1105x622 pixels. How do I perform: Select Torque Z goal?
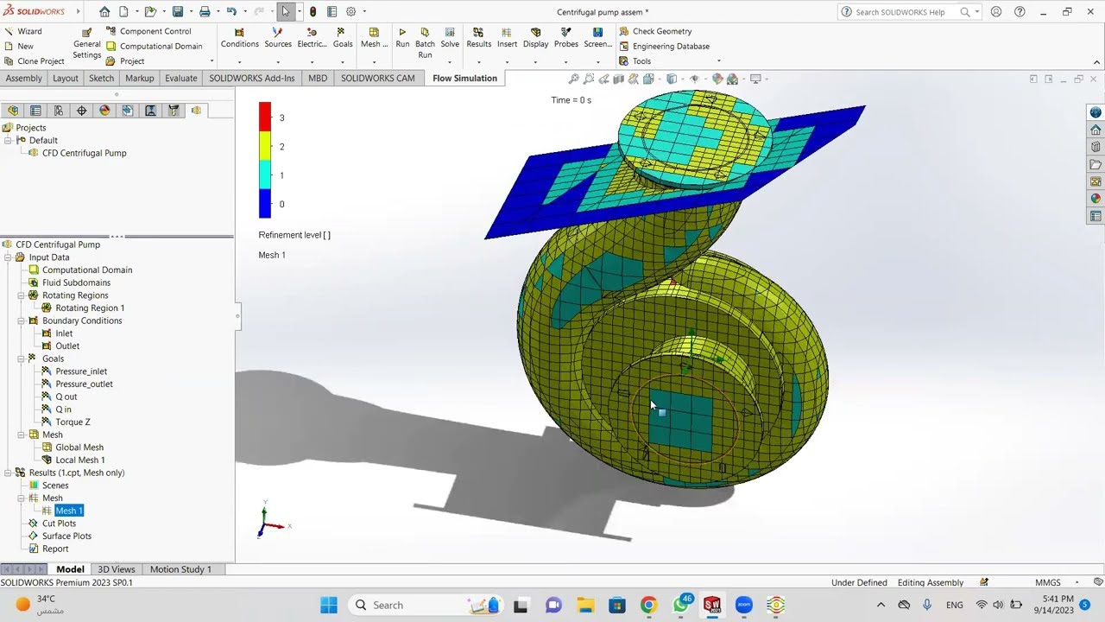[x=73, y=422]
